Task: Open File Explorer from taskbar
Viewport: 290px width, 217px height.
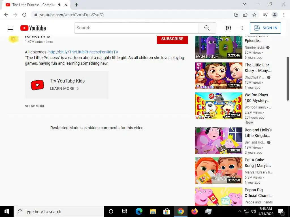Action: [153, 211]
